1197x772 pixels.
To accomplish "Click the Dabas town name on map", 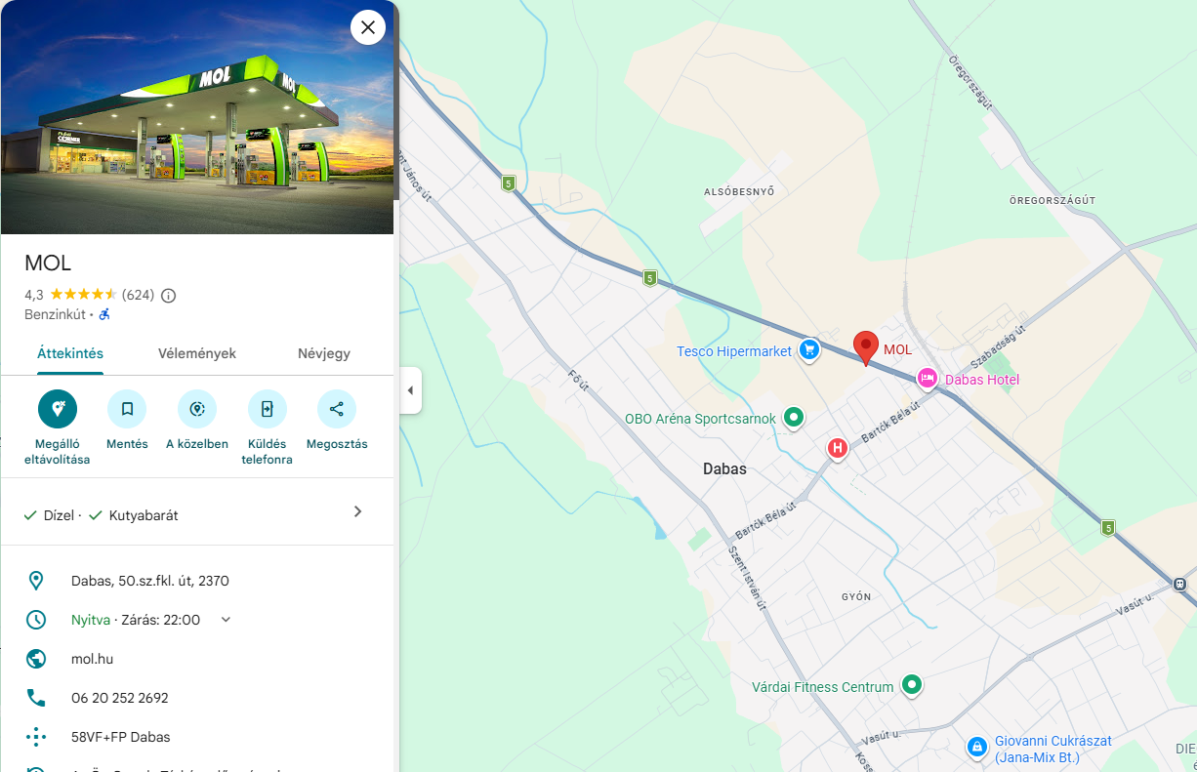I will 724,469.
